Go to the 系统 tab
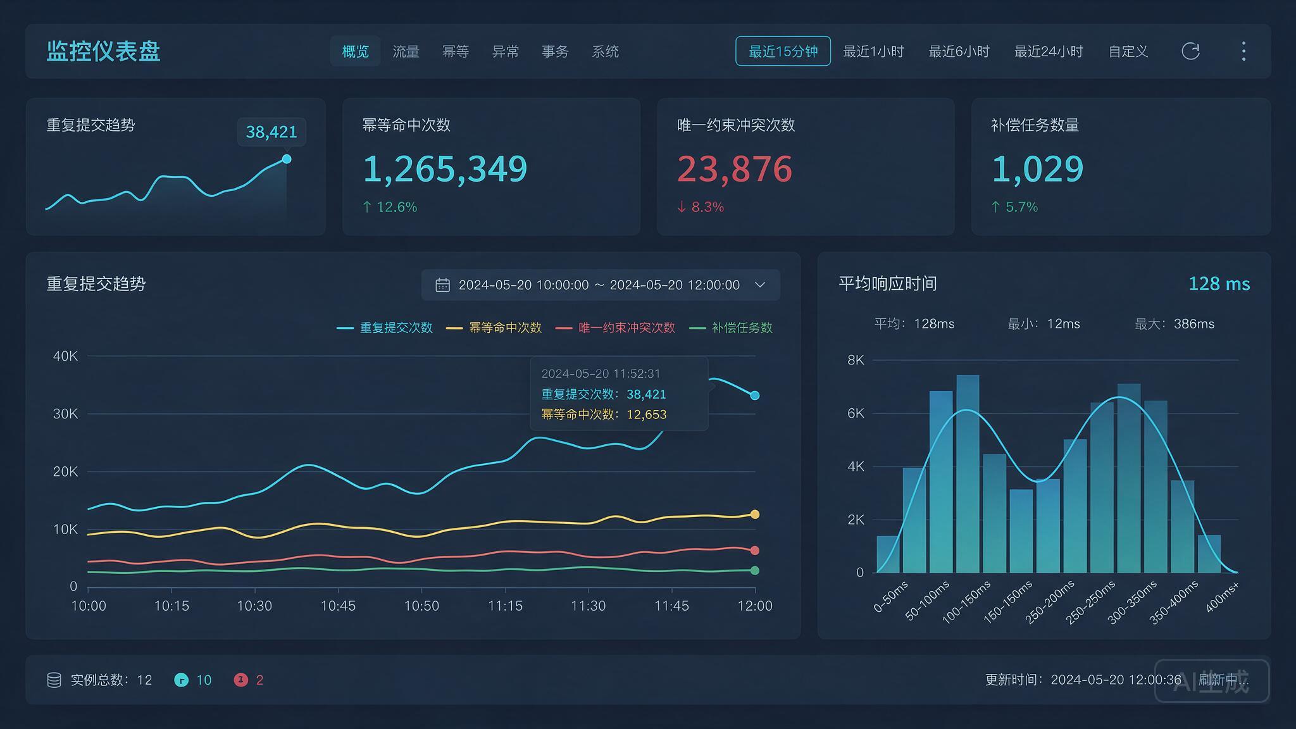The height and width of the screenshot is (729, 1296). pyautogui.click(x=605, y=51)
